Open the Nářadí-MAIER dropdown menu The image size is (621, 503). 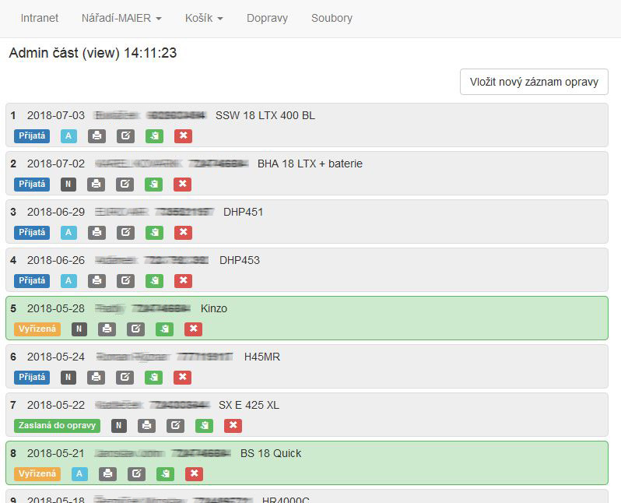coord(121,18)
